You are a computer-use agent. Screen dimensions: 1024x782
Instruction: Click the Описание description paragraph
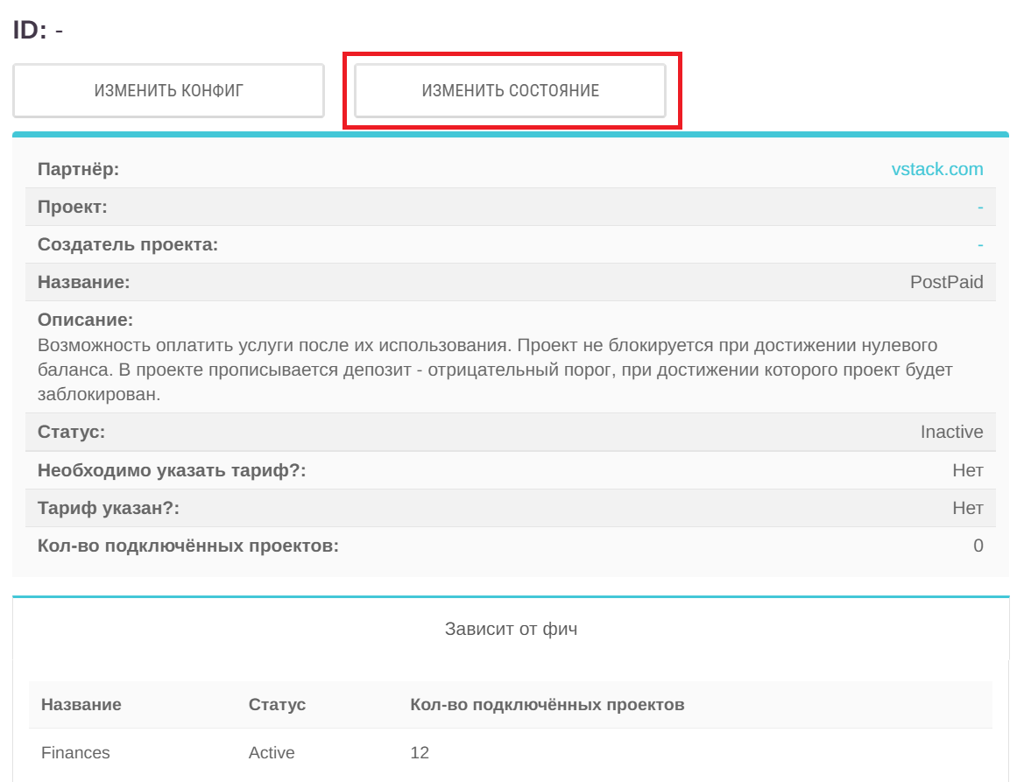[x=495, y=370]
